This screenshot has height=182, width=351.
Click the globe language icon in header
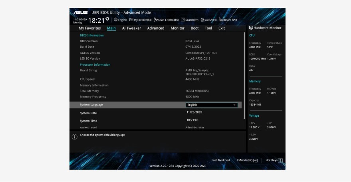pos(115,20)
